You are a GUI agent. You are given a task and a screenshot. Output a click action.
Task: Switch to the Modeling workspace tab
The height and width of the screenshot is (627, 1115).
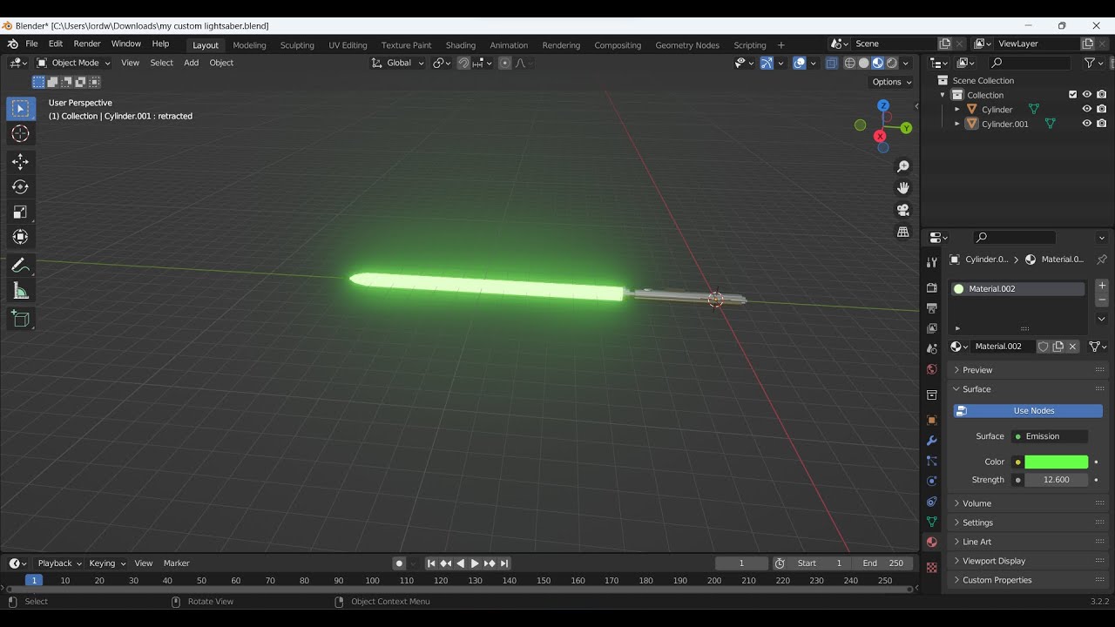[249, 45]
